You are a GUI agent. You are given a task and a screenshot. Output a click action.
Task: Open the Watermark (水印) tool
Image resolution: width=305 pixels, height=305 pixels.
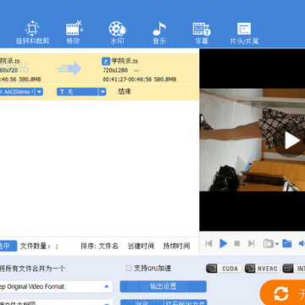coord(117,32)
